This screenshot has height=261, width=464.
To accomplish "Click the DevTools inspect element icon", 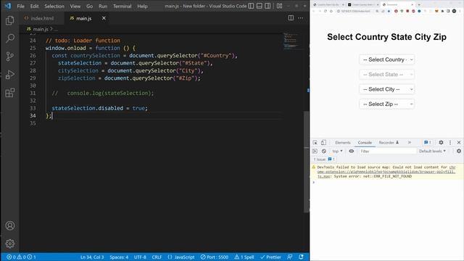I will 315,142.
